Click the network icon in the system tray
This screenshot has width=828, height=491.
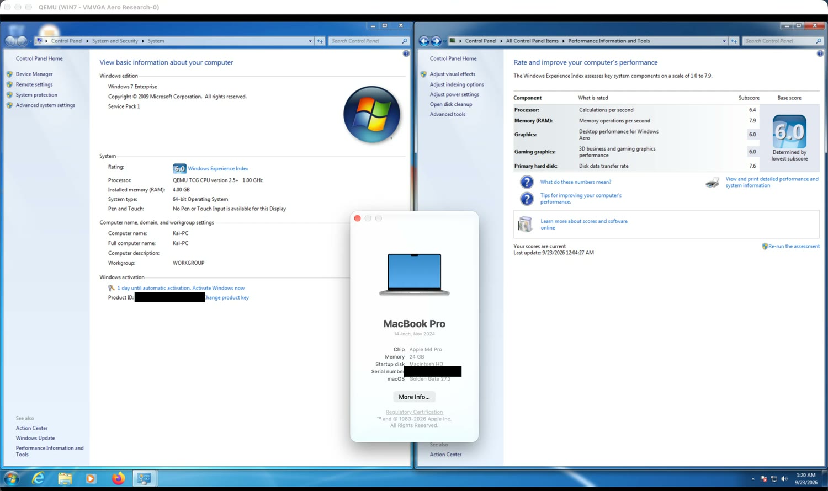(774, 479)
